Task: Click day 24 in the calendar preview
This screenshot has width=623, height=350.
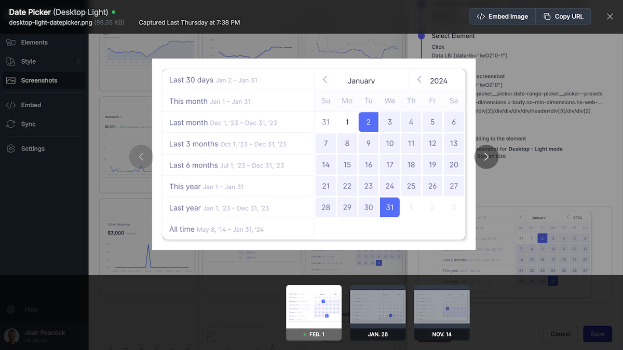Action: tap(390, 186)
